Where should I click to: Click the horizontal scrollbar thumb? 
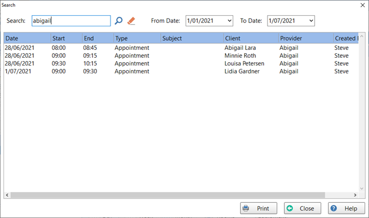point(168,195)
